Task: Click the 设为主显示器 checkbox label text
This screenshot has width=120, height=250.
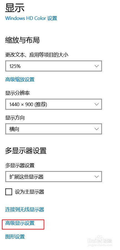Action: tap(30, 192)
